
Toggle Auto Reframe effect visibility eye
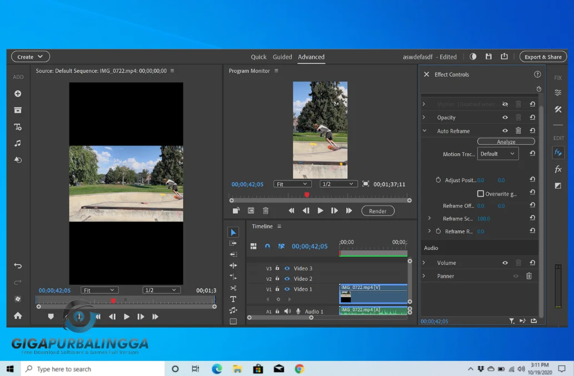(x=505, y=131)
